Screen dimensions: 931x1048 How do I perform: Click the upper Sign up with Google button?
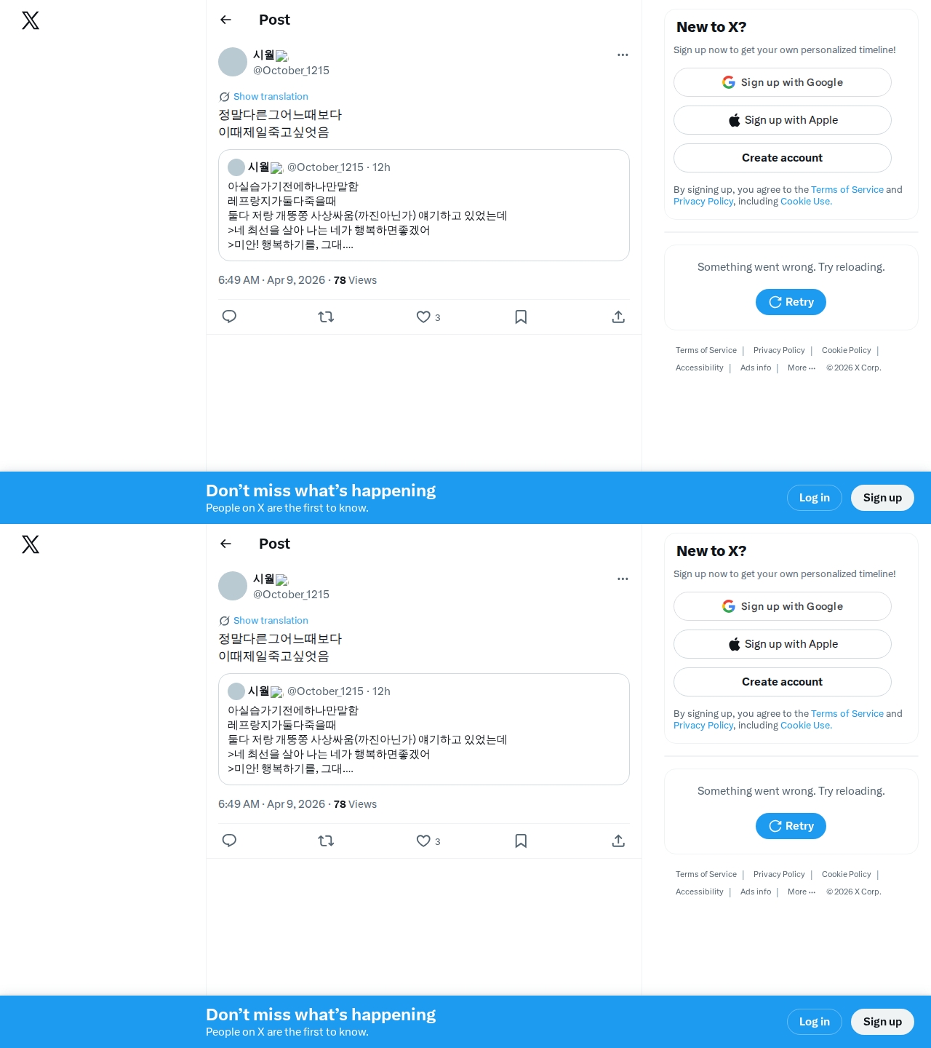[783, 82]
